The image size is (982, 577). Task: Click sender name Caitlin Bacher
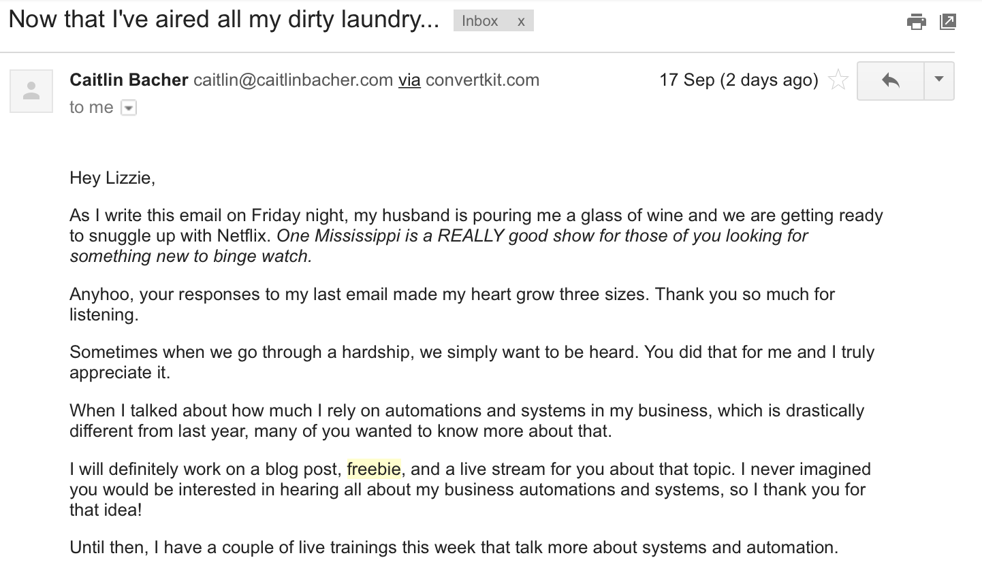click(129, 80)
